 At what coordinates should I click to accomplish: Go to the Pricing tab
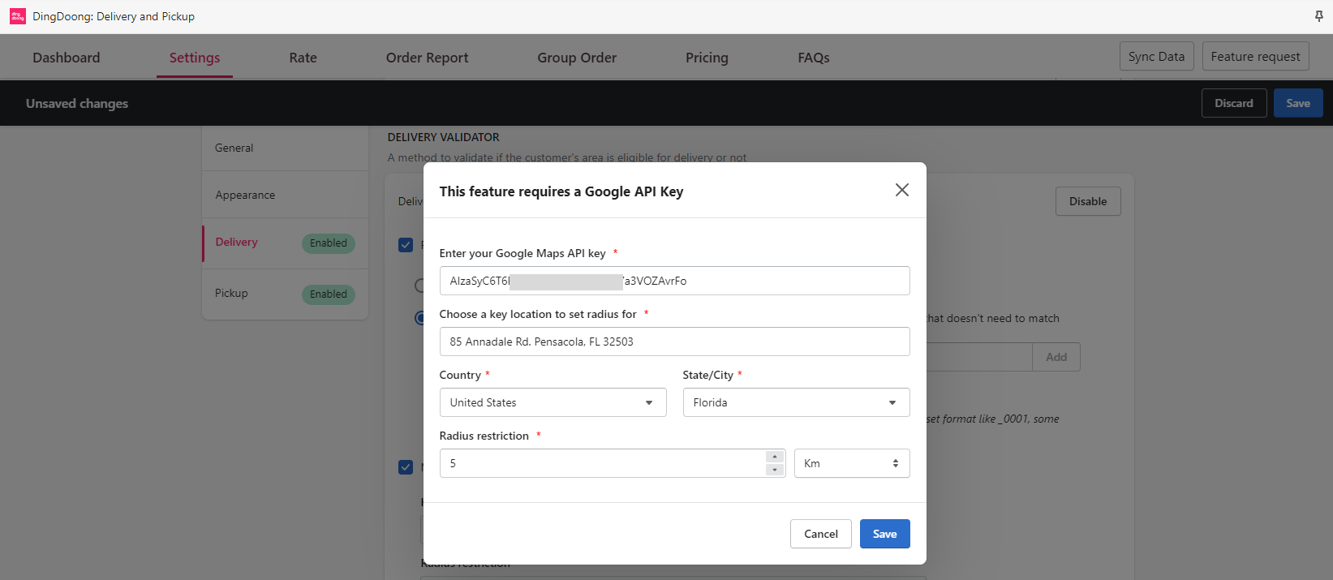click(x=707, y=58)
